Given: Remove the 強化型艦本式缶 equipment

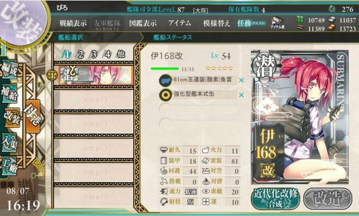Looking at the screenshot, I should 241,95.
